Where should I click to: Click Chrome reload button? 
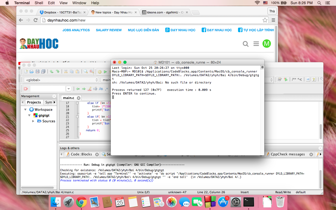(36, 20)
